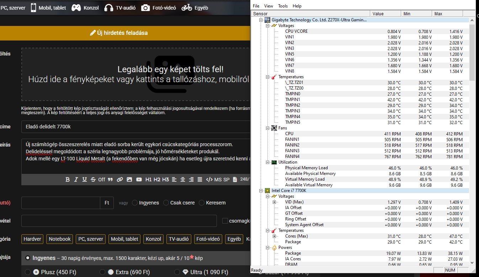Choose the PC, szerver category button
This screenshot has height=277, width=479.
(x=91, y=239)
